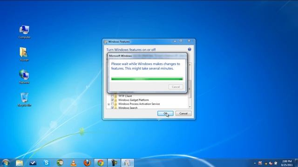Click the features list scroll-down arrow
Viewport: 298px width, 167px height.
tap(190, 107)
